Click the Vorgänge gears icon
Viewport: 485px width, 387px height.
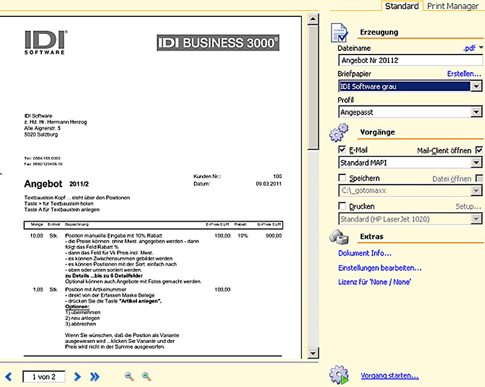(x=339, y=133)
